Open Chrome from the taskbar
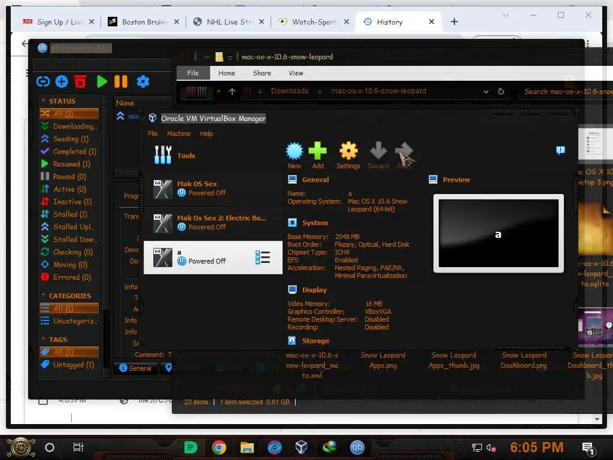Image resolution: width=613 pixels, height=460 pixels. tap(219, 447)
